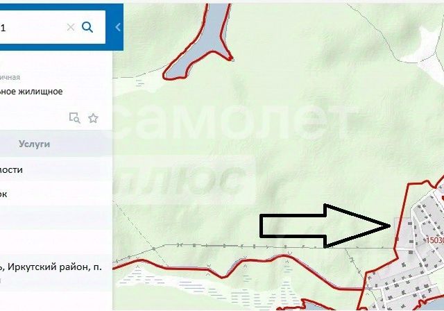
Task: Click the find-on-map icon beside the star
Action: [x=75, y=118]
